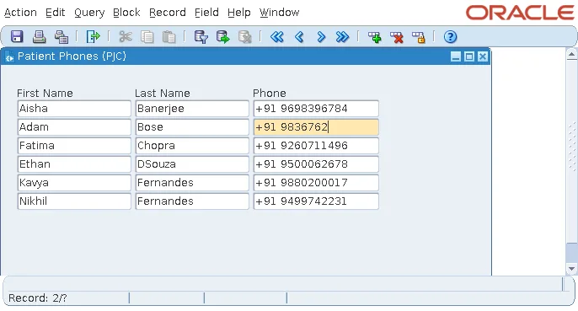
Task: Click the Enter Query icon
Action: (201, 37)
